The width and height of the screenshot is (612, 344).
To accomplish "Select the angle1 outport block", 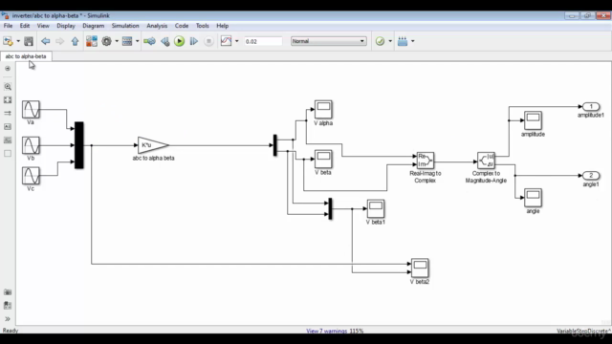I will point(591,176).
